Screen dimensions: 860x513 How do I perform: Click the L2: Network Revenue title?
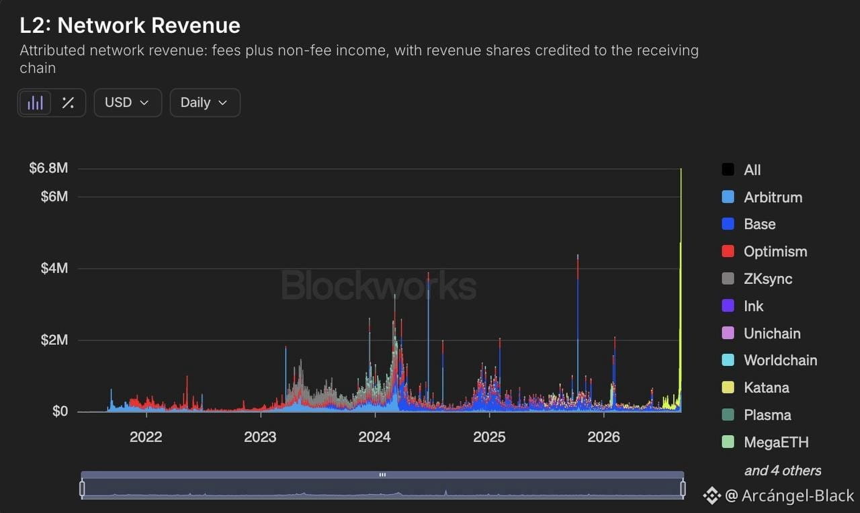point(129,25)
